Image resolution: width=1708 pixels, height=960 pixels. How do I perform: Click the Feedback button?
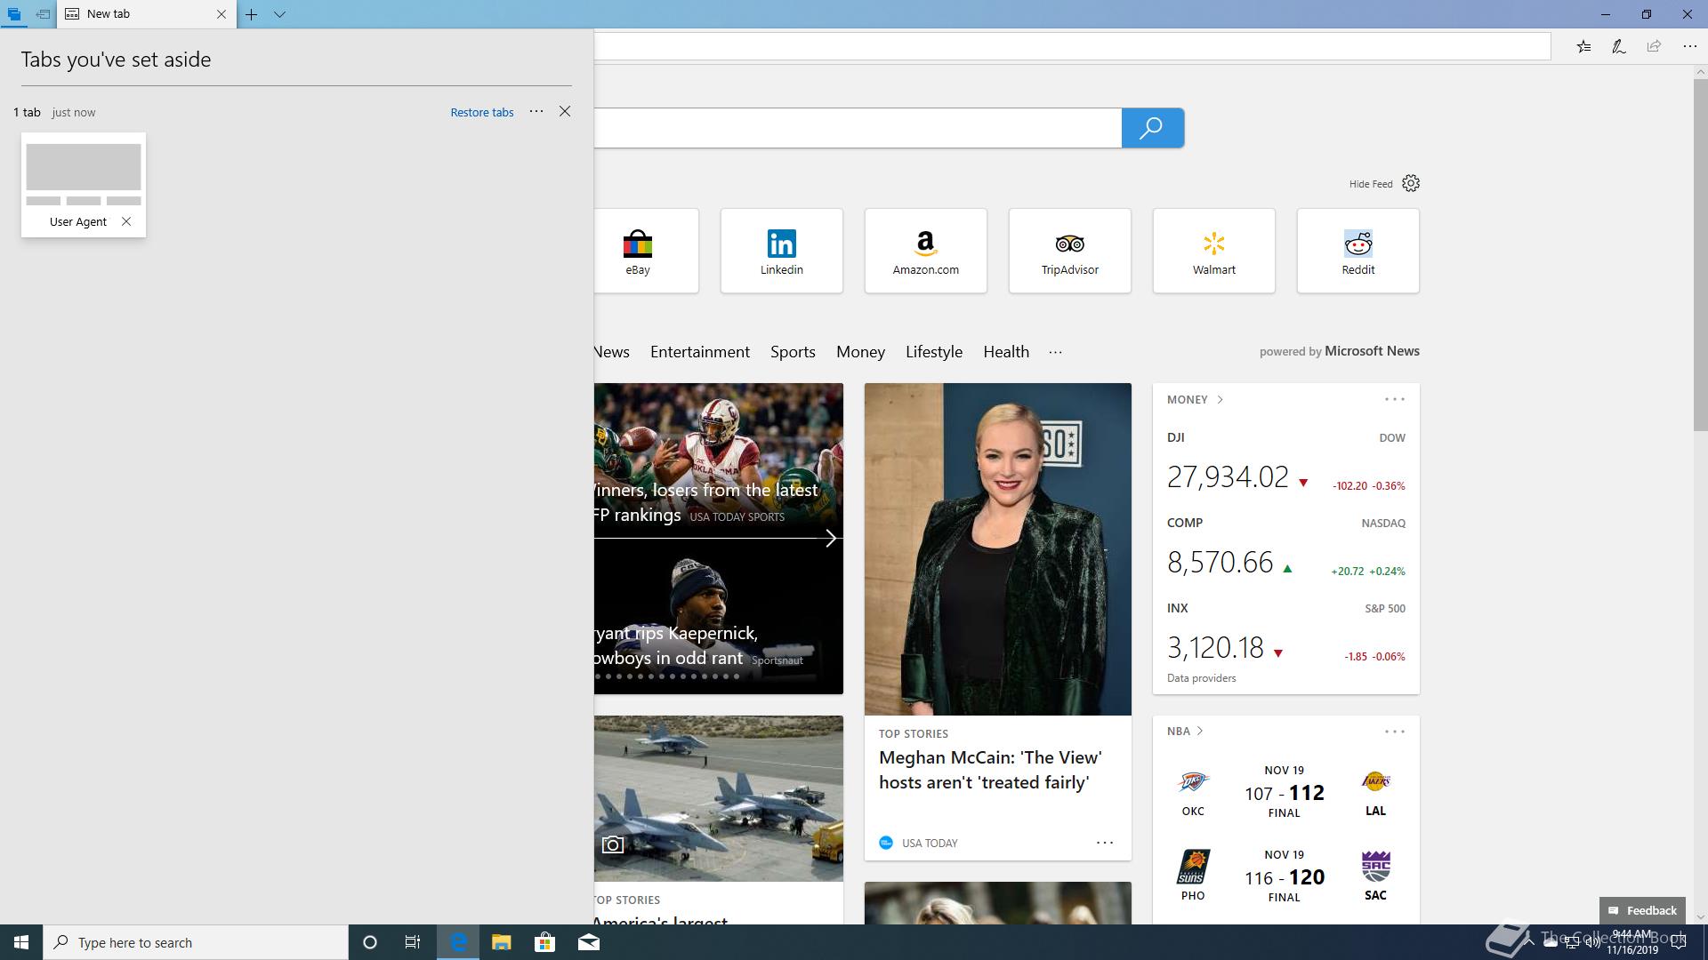[1642, 910]
